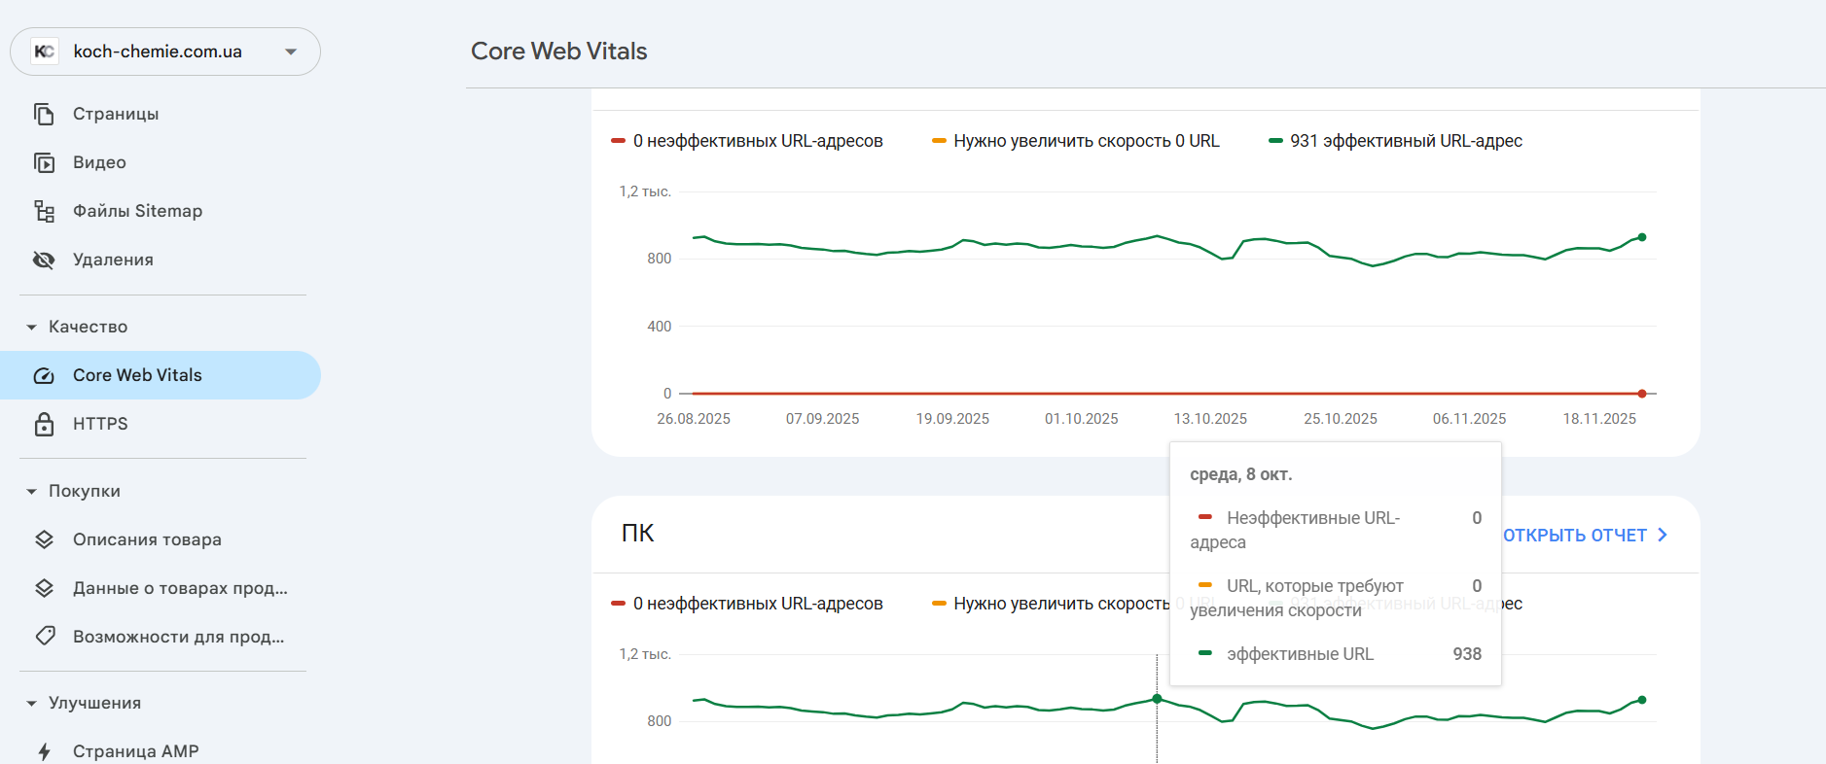
Task: Collapse the Покупки section
Action: coord(32,492)
